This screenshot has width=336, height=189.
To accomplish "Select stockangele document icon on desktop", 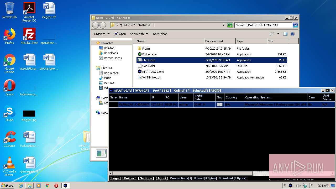I will 49,62.
